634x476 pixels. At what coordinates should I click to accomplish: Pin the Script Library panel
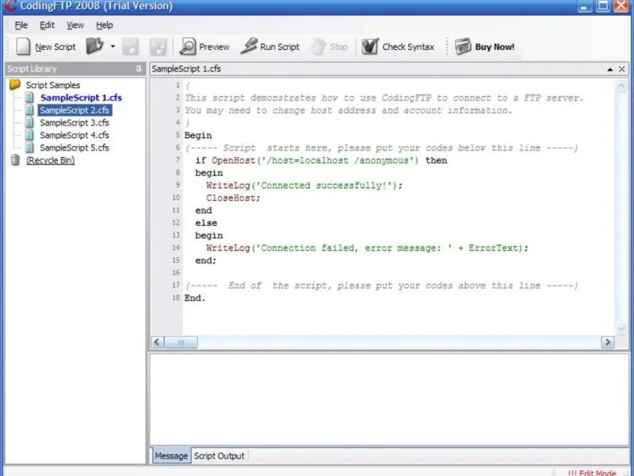point(139,69)
